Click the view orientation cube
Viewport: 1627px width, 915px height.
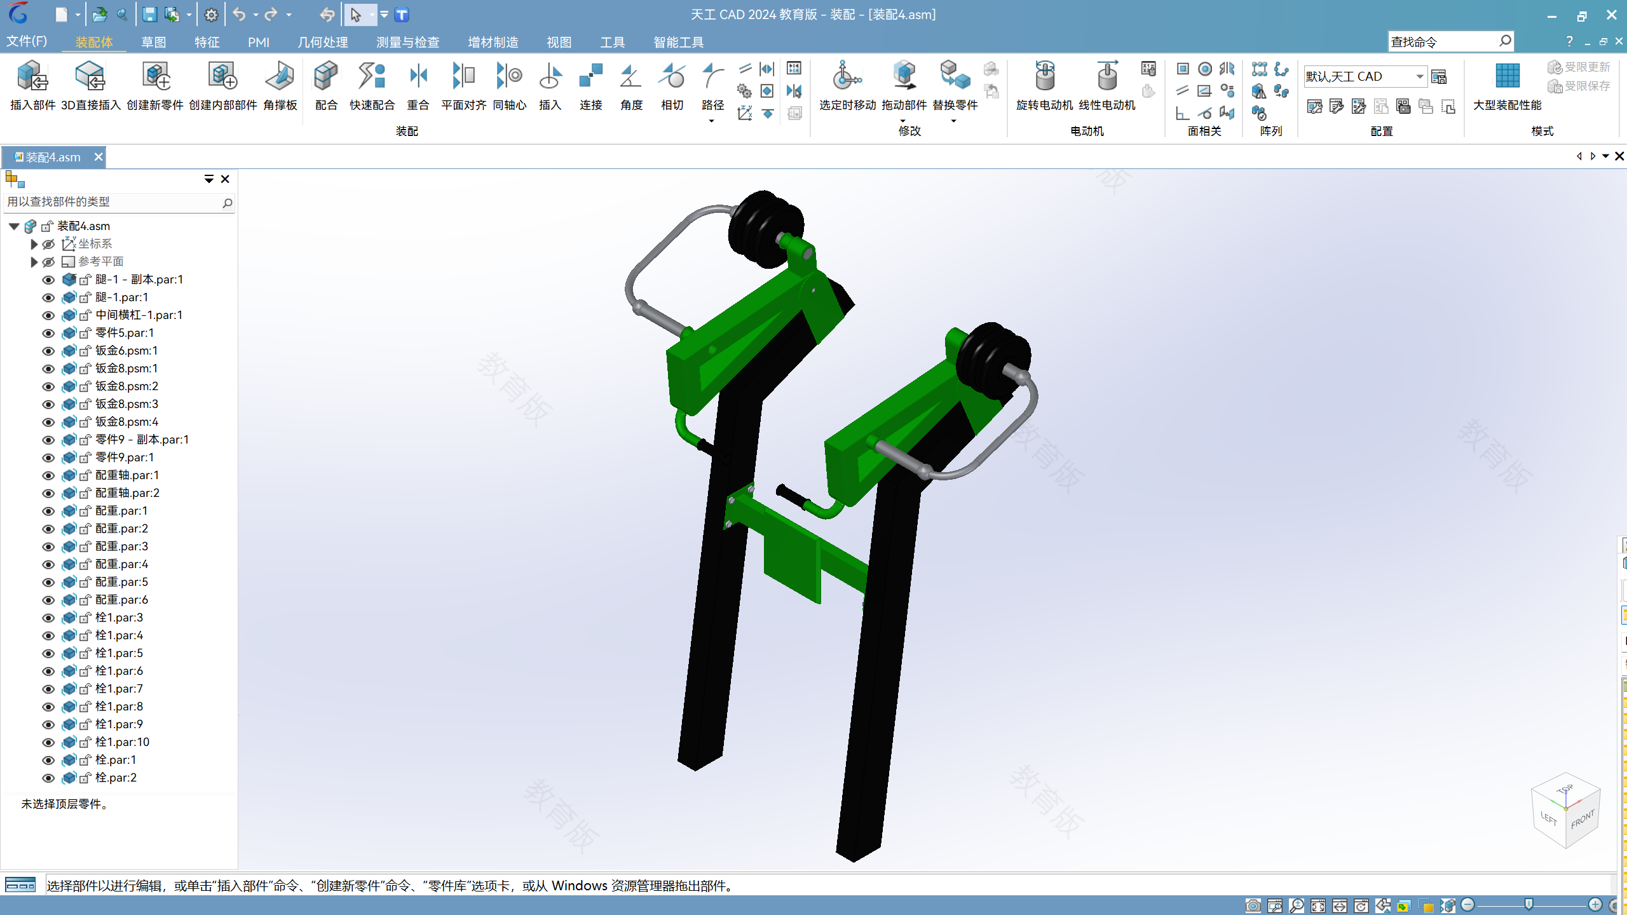(1565, 810)
